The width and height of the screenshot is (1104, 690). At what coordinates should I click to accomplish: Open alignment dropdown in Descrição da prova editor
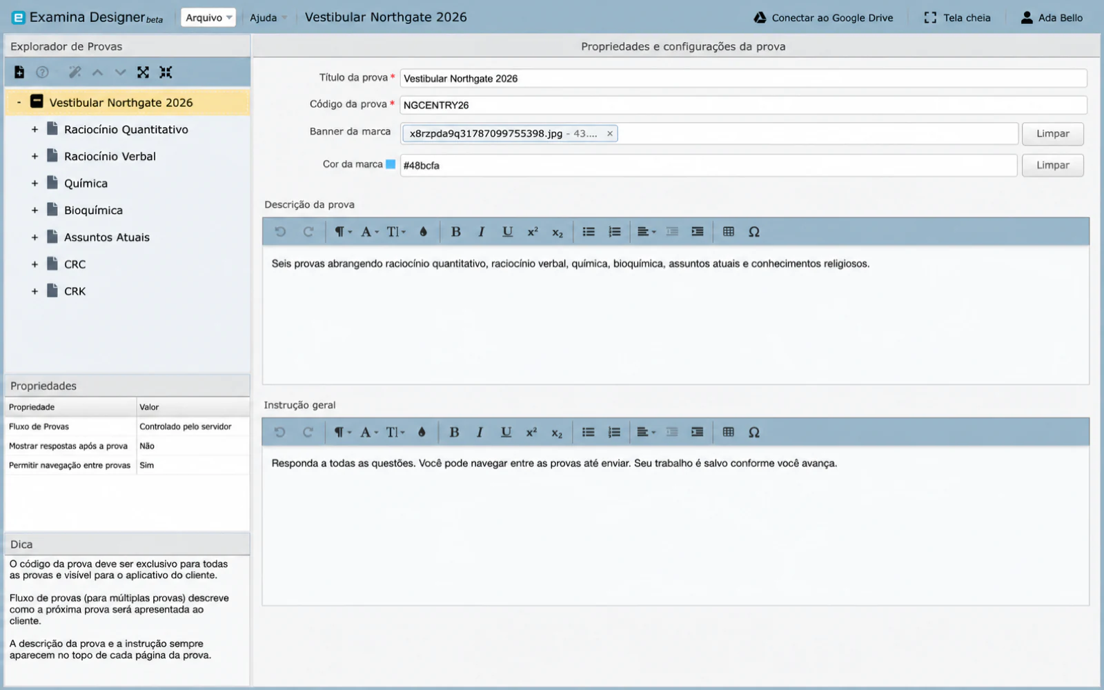647,232
